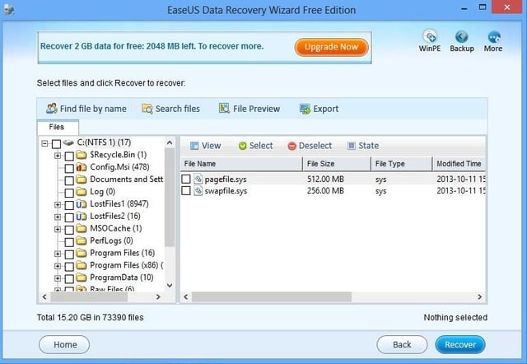Check the swapfile.sys checkbox
Viewport: 527px width, 364px height.
pyautogui.click(x=186, y=190)
